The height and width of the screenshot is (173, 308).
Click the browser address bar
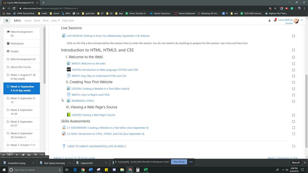tap(144, 8)
